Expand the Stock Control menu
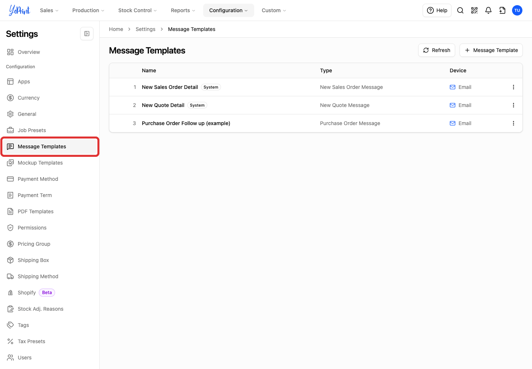The width and height of the screenshot is (532, 369). tap(137, 10)
